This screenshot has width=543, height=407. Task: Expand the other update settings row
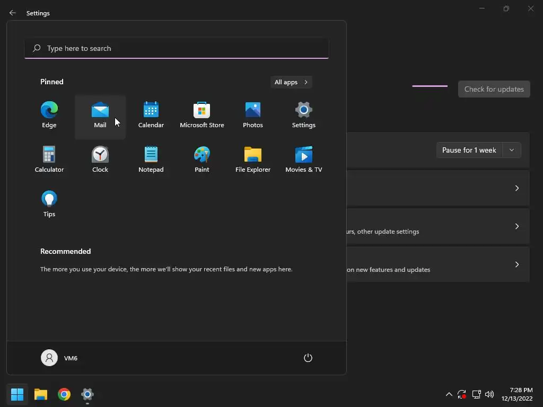(x=437, y=226)
